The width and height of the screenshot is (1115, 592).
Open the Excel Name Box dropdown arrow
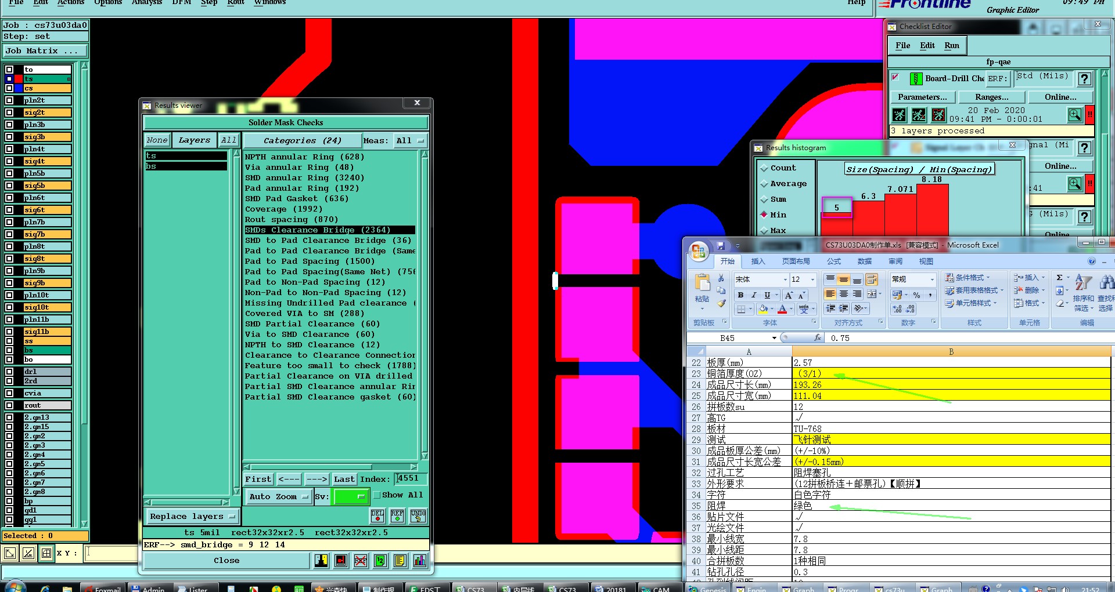774,338
